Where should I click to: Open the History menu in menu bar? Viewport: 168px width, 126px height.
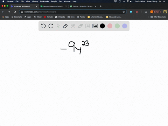pyautogui.click(x=35, y=1)
